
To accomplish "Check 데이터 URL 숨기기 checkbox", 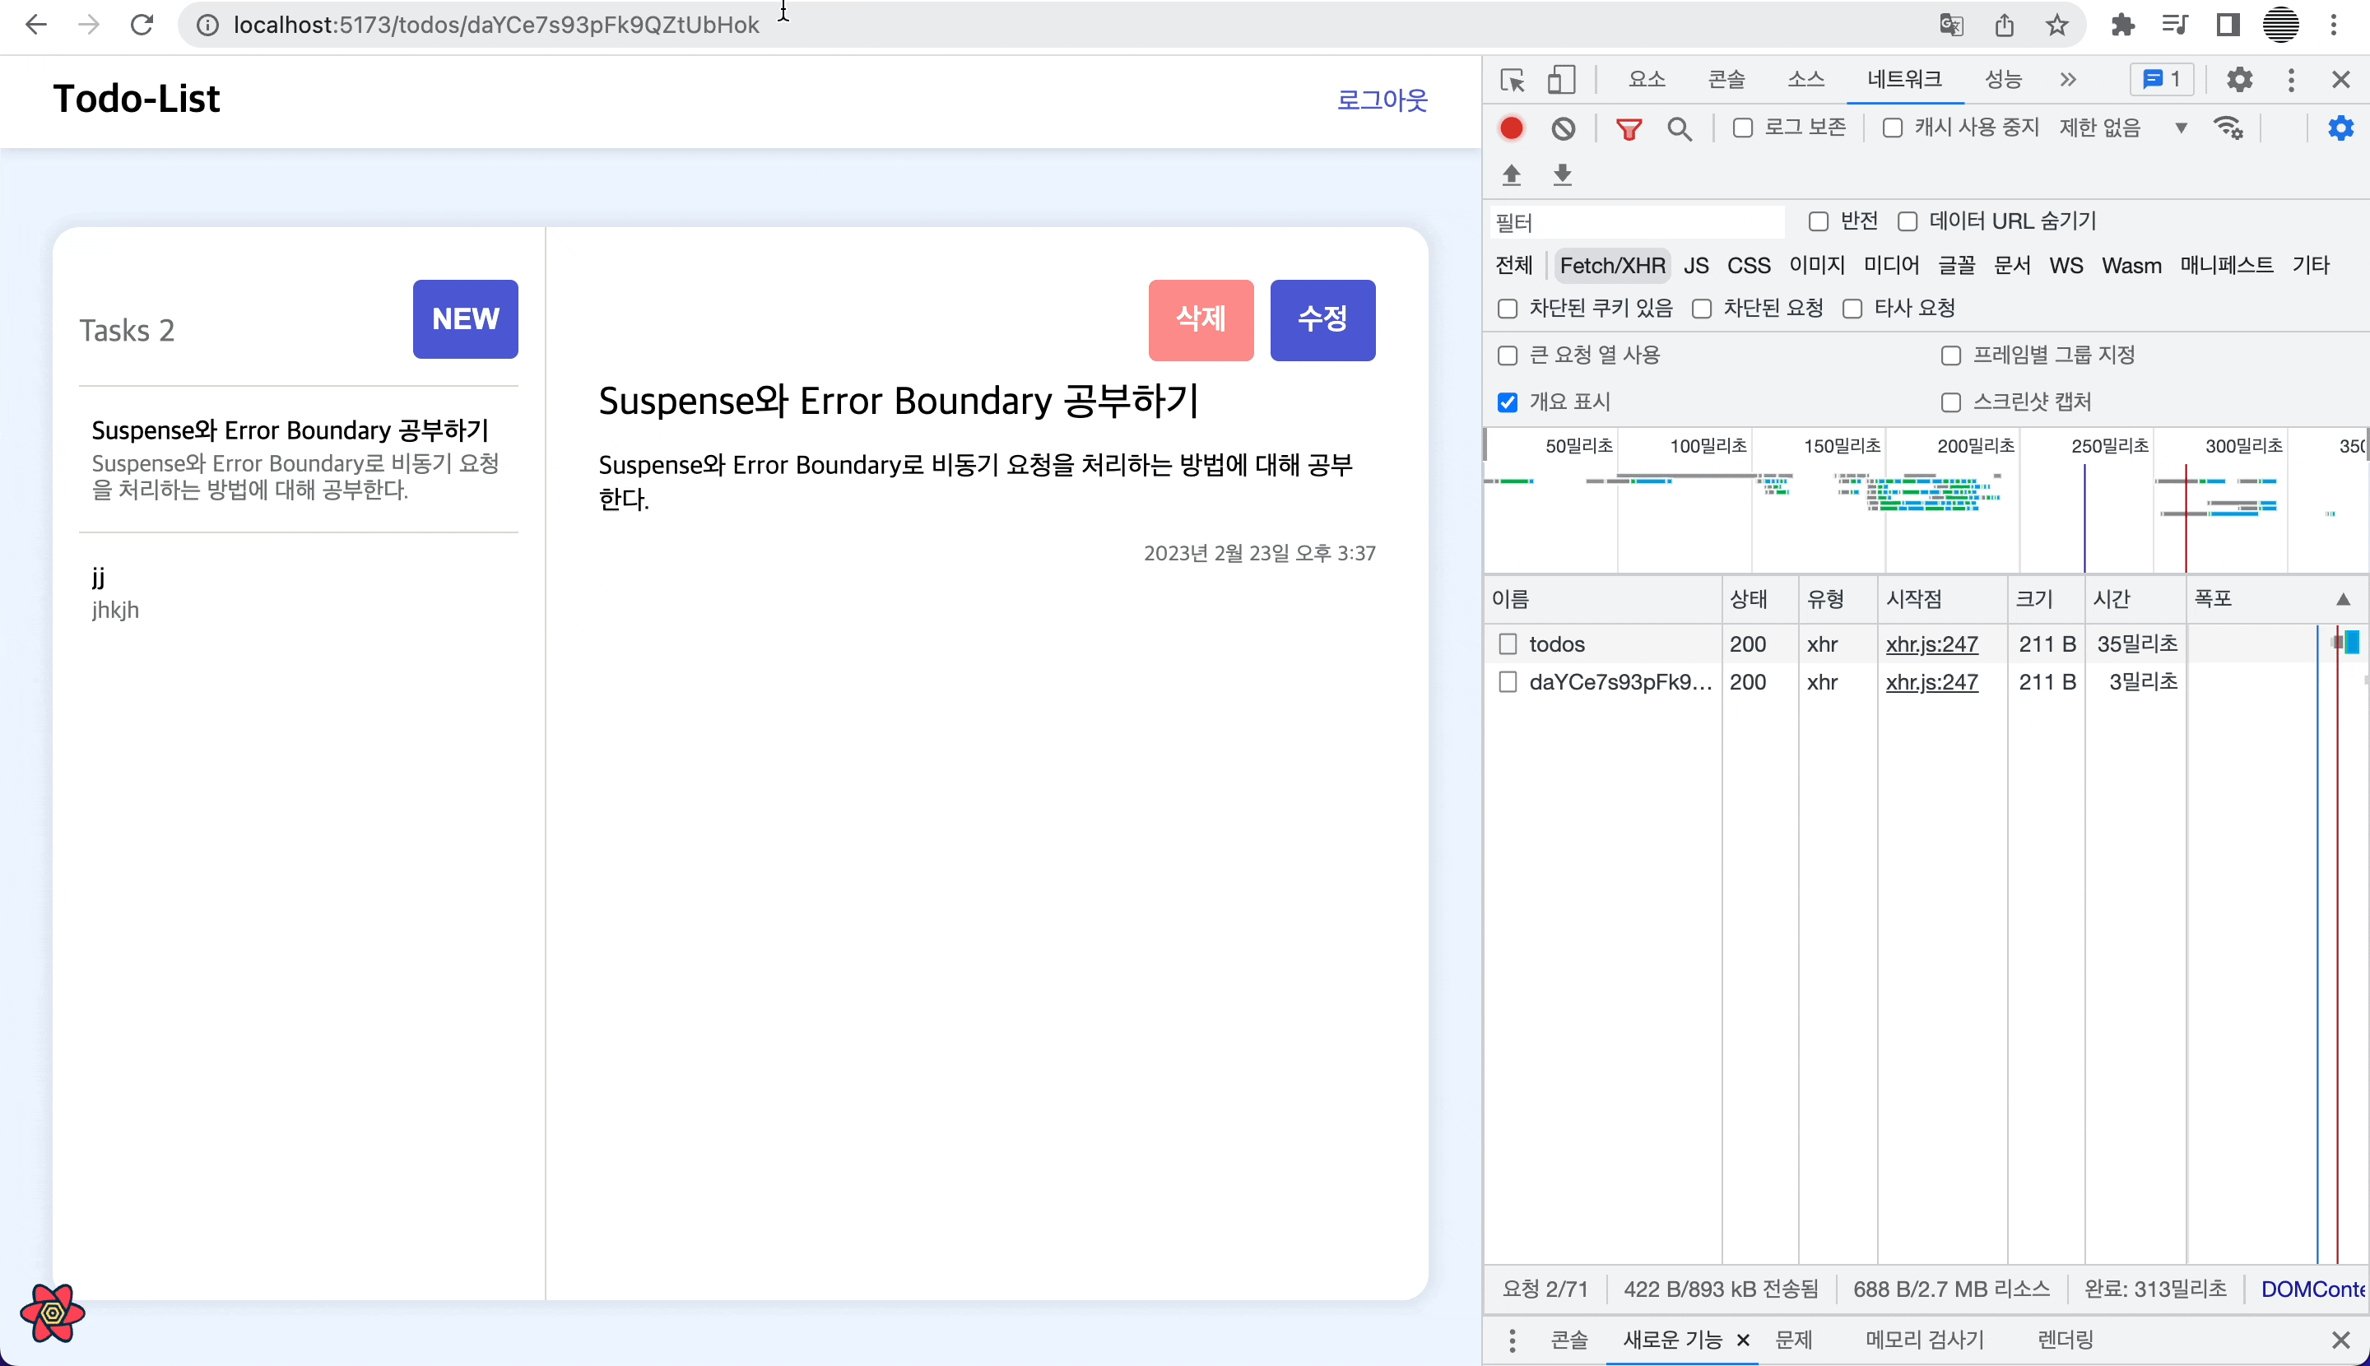I will (x=1908, y=221).
